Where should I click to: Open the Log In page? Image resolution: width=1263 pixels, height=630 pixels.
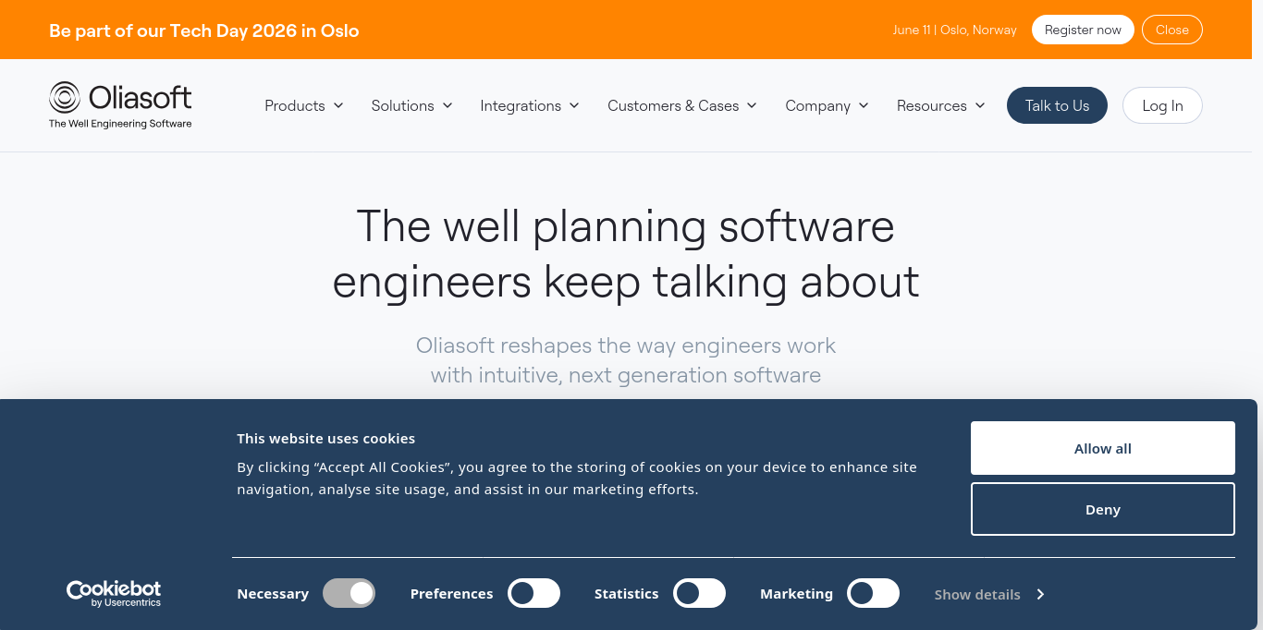[1162, 105]
